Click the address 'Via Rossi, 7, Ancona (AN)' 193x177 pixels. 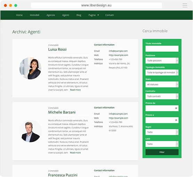pos(121,126)
